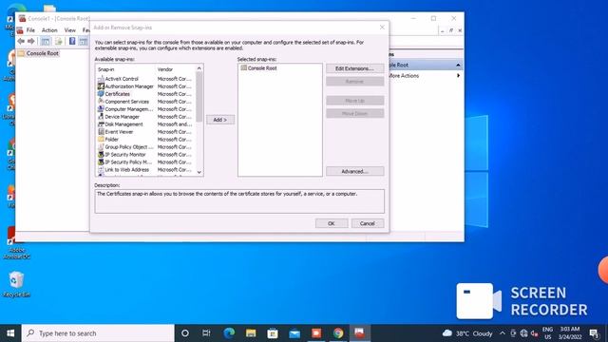Screen dimensions: 608x342
Task: Click the Back arrow in the console toolbar
Action: tap(21, 41)
